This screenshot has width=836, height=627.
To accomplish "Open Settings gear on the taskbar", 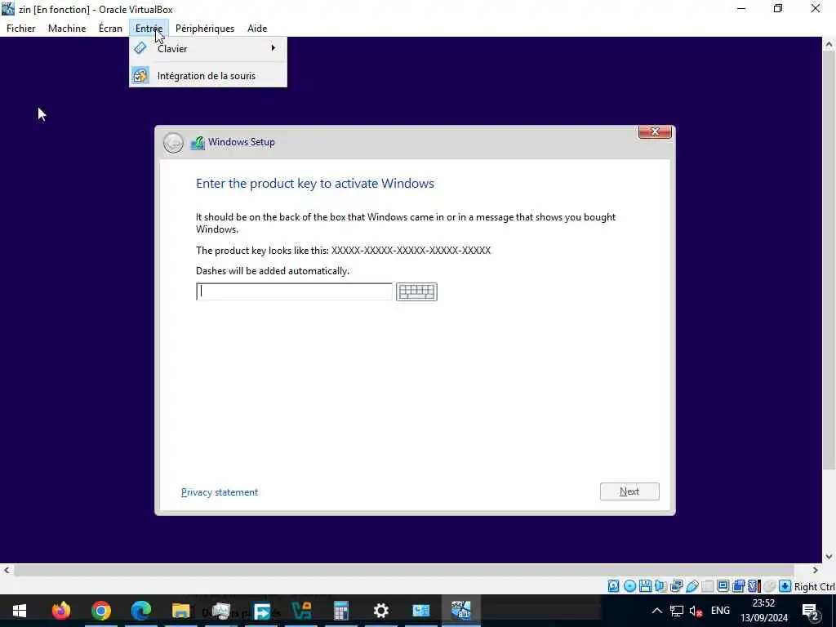I will 380,611.
